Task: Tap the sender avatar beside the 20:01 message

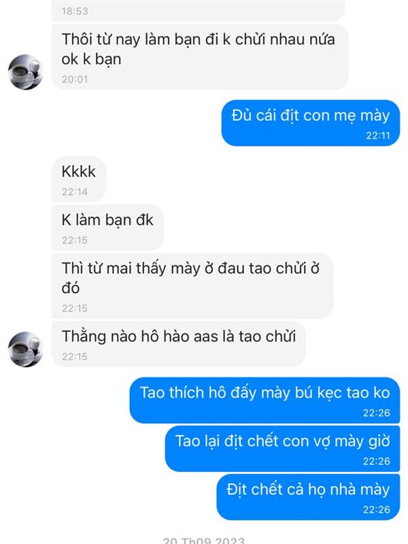Action: (x=25, y=72)
